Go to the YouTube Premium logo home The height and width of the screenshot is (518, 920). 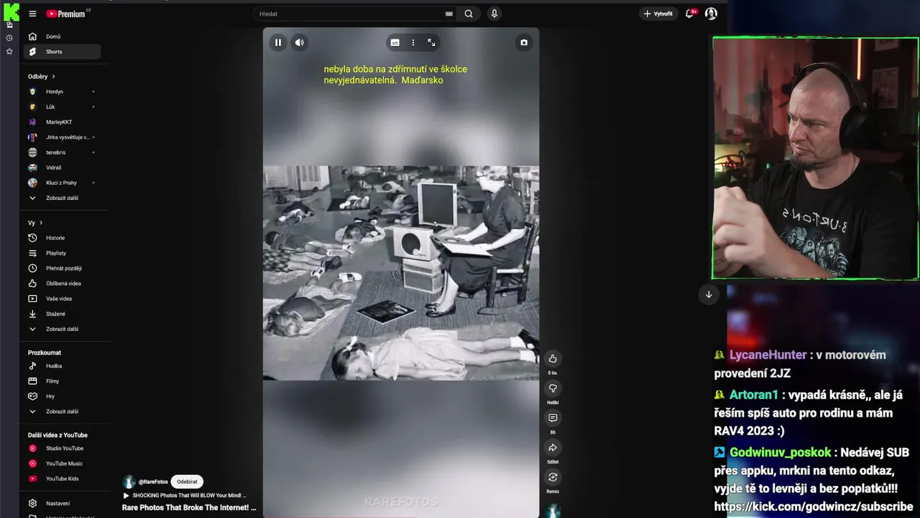tap(66, 14)
